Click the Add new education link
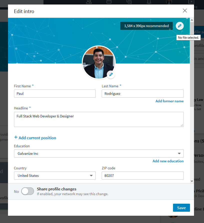This screenshot has width=204, height=223. 168,161
